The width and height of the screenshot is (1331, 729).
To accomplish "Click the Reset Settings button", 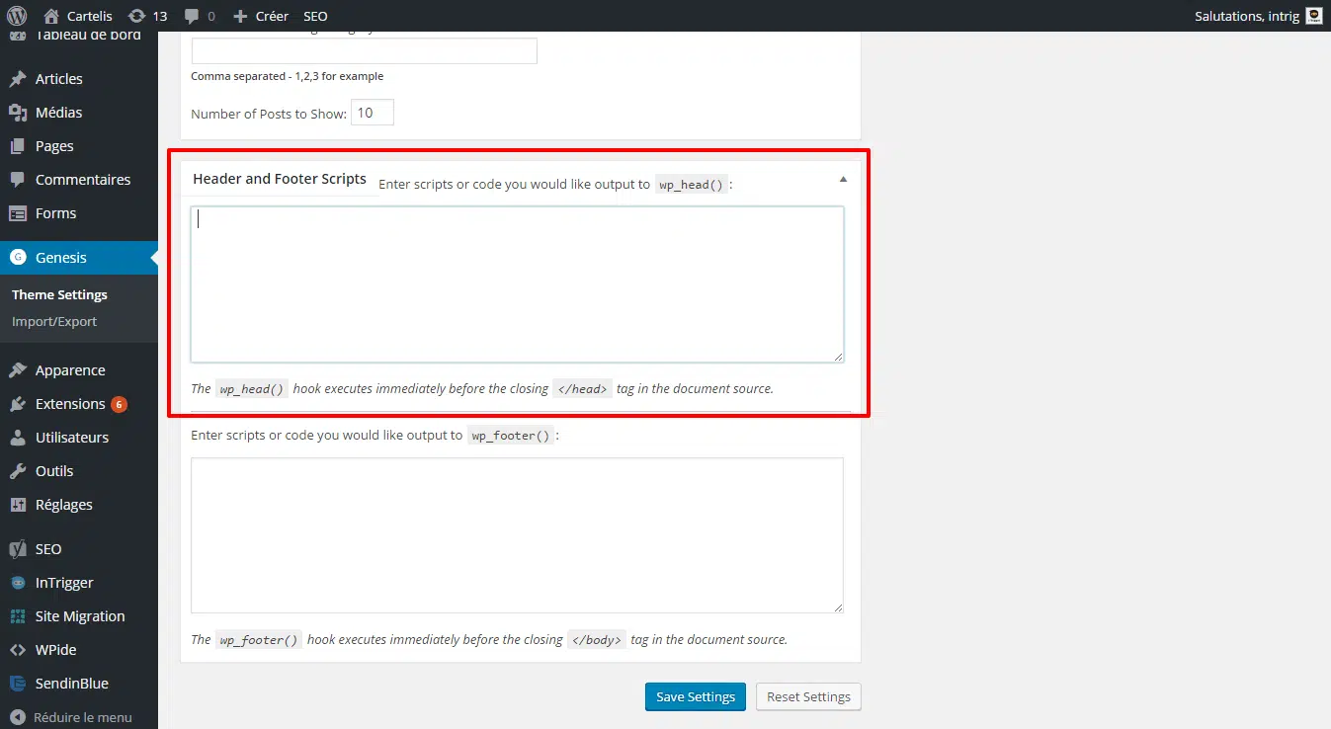I will tap(808, 696).
